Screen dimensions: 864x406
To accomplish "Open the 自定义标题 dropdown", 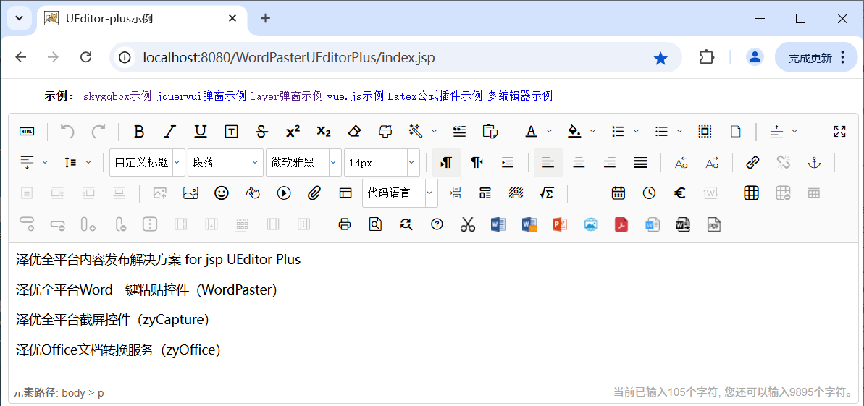I will click(147, 163).
